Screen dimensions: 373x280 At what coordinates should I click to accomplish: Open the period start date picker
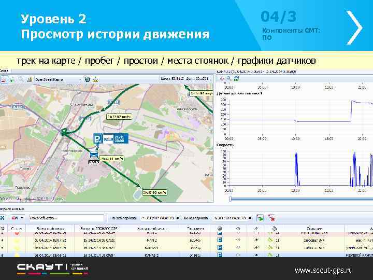(178, 218)
